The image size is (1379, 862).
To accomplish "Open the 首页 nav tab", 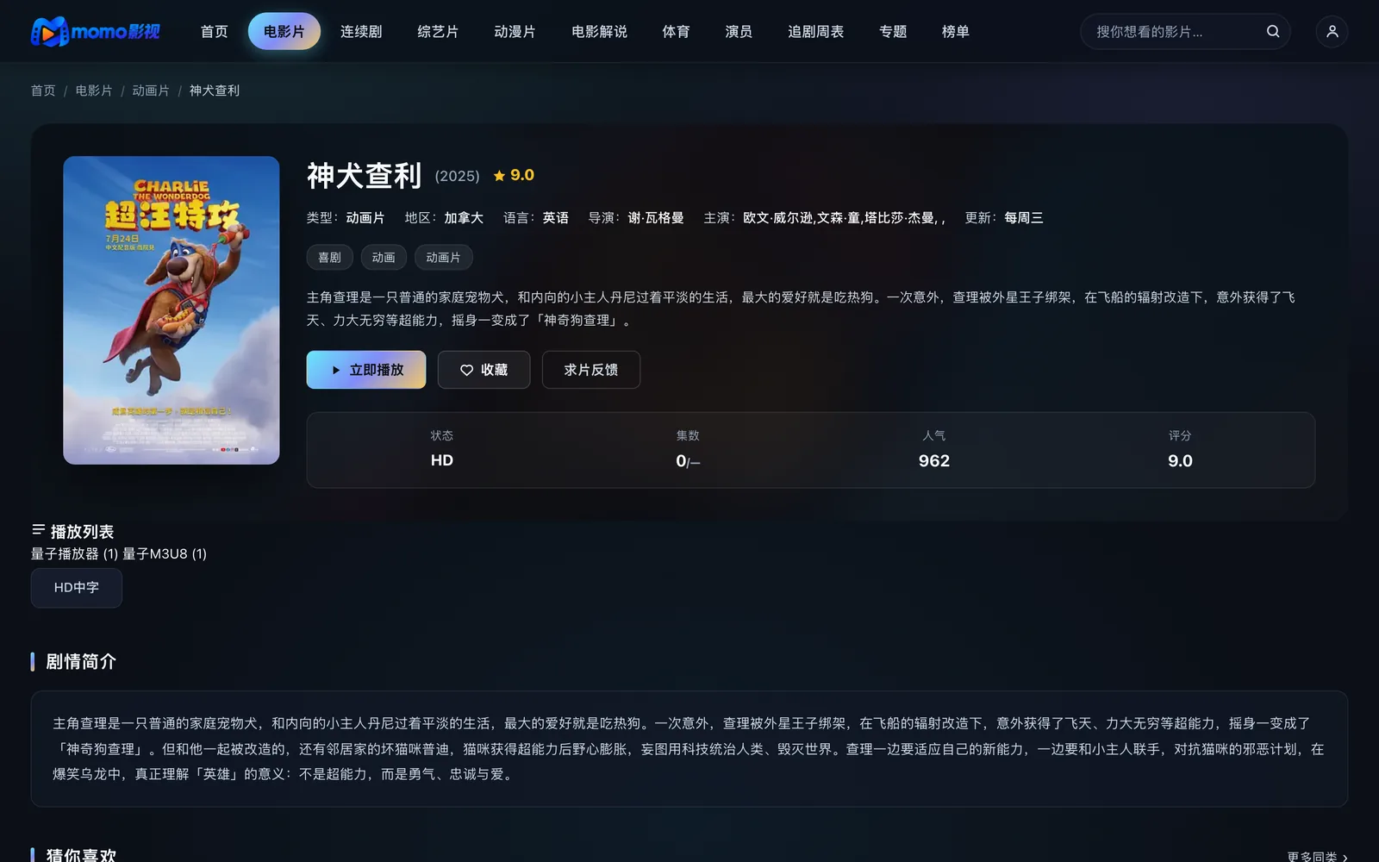I will [x=214, y=31].
